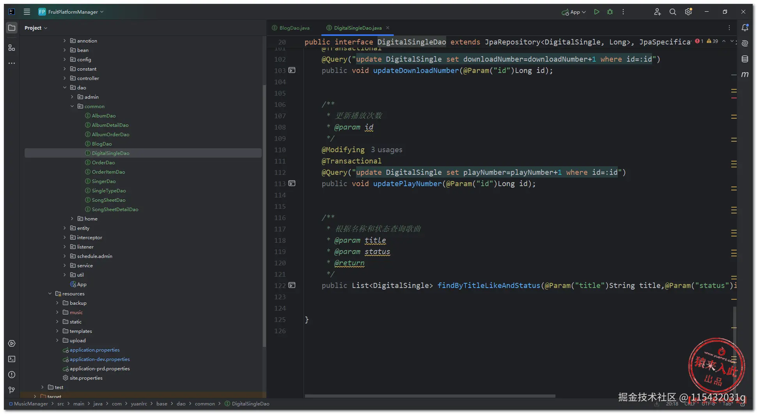Open the Database tool window
Screen dimensions: 757x414
pos(745,59)
